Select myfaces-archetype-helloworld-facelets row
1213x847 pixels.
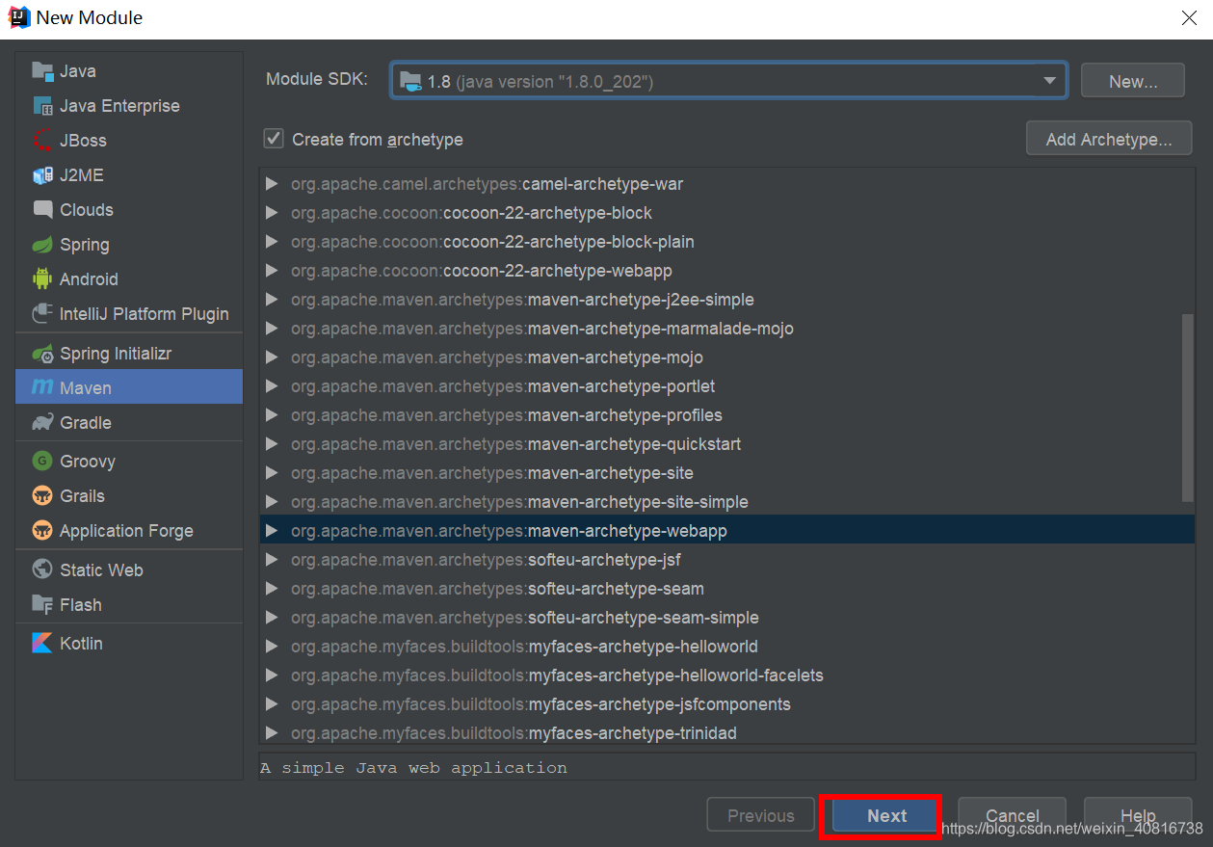tap(727, 675)
